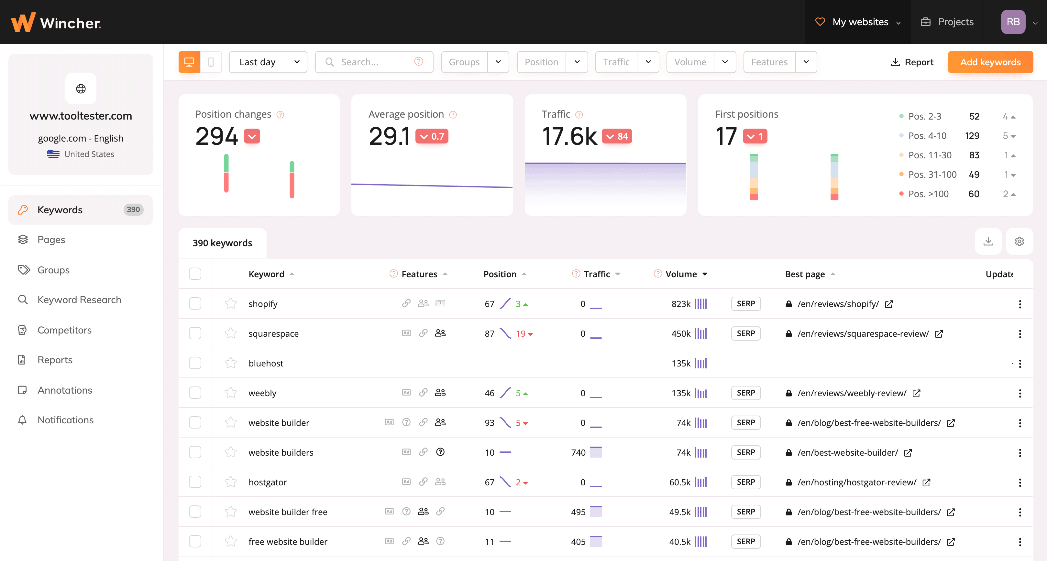Check the hostgator row checkbox
Screen dimensions: 1047x561
point(195,482)
